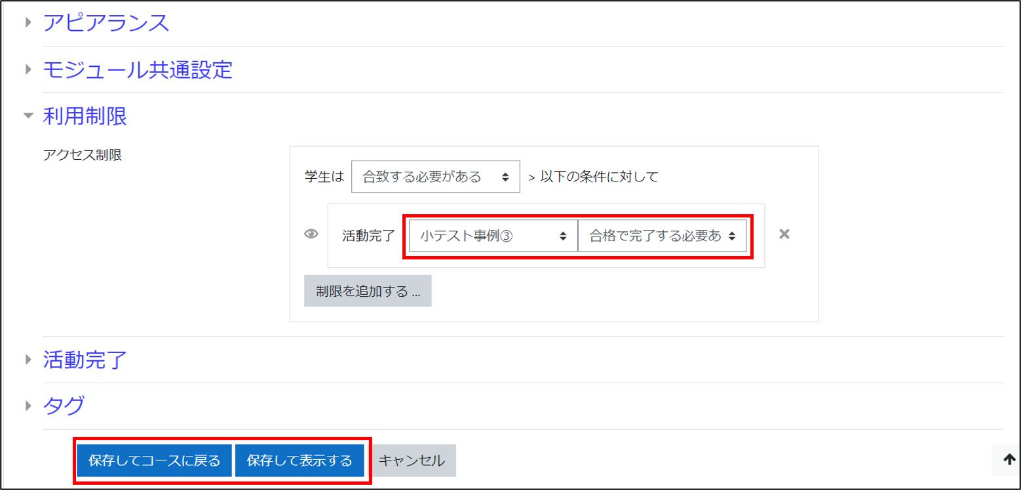Click the アクセス制限 label
Viewport: 1021px width, 490px height.
[x=82, y=155]
